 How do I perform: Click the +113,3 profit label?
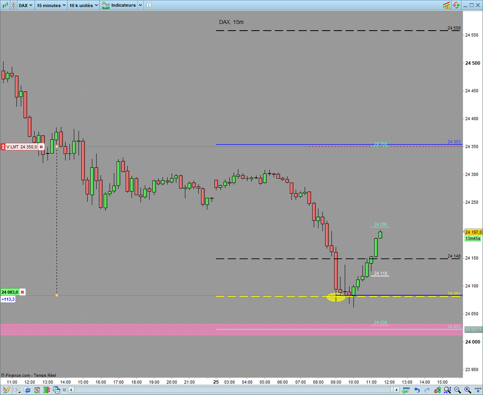pyautogui.click(x=8, y=299)
